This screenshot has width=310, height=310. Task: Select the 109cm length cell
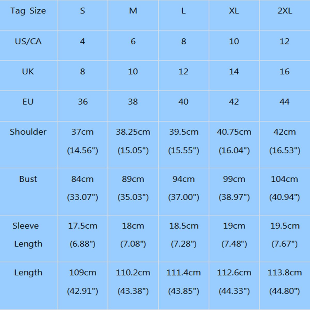[83, 273]
